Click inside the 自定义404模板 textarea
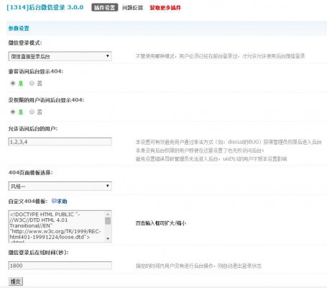This screenshot has height=288, width=327. click(x=57, y=227)
